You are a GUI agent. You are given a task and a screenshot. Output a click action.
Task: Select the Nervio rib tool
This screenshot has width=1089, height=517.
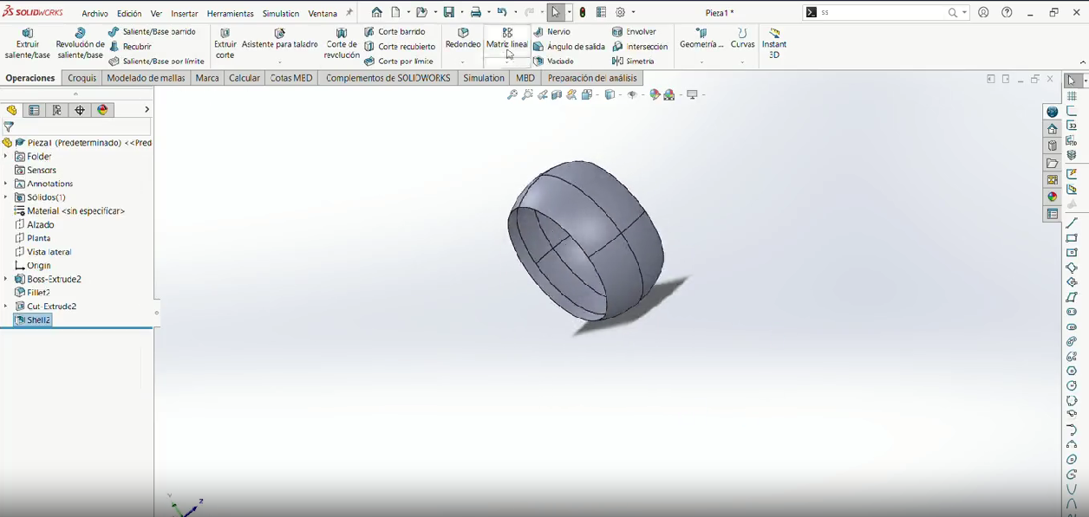[x=552, y=32]
